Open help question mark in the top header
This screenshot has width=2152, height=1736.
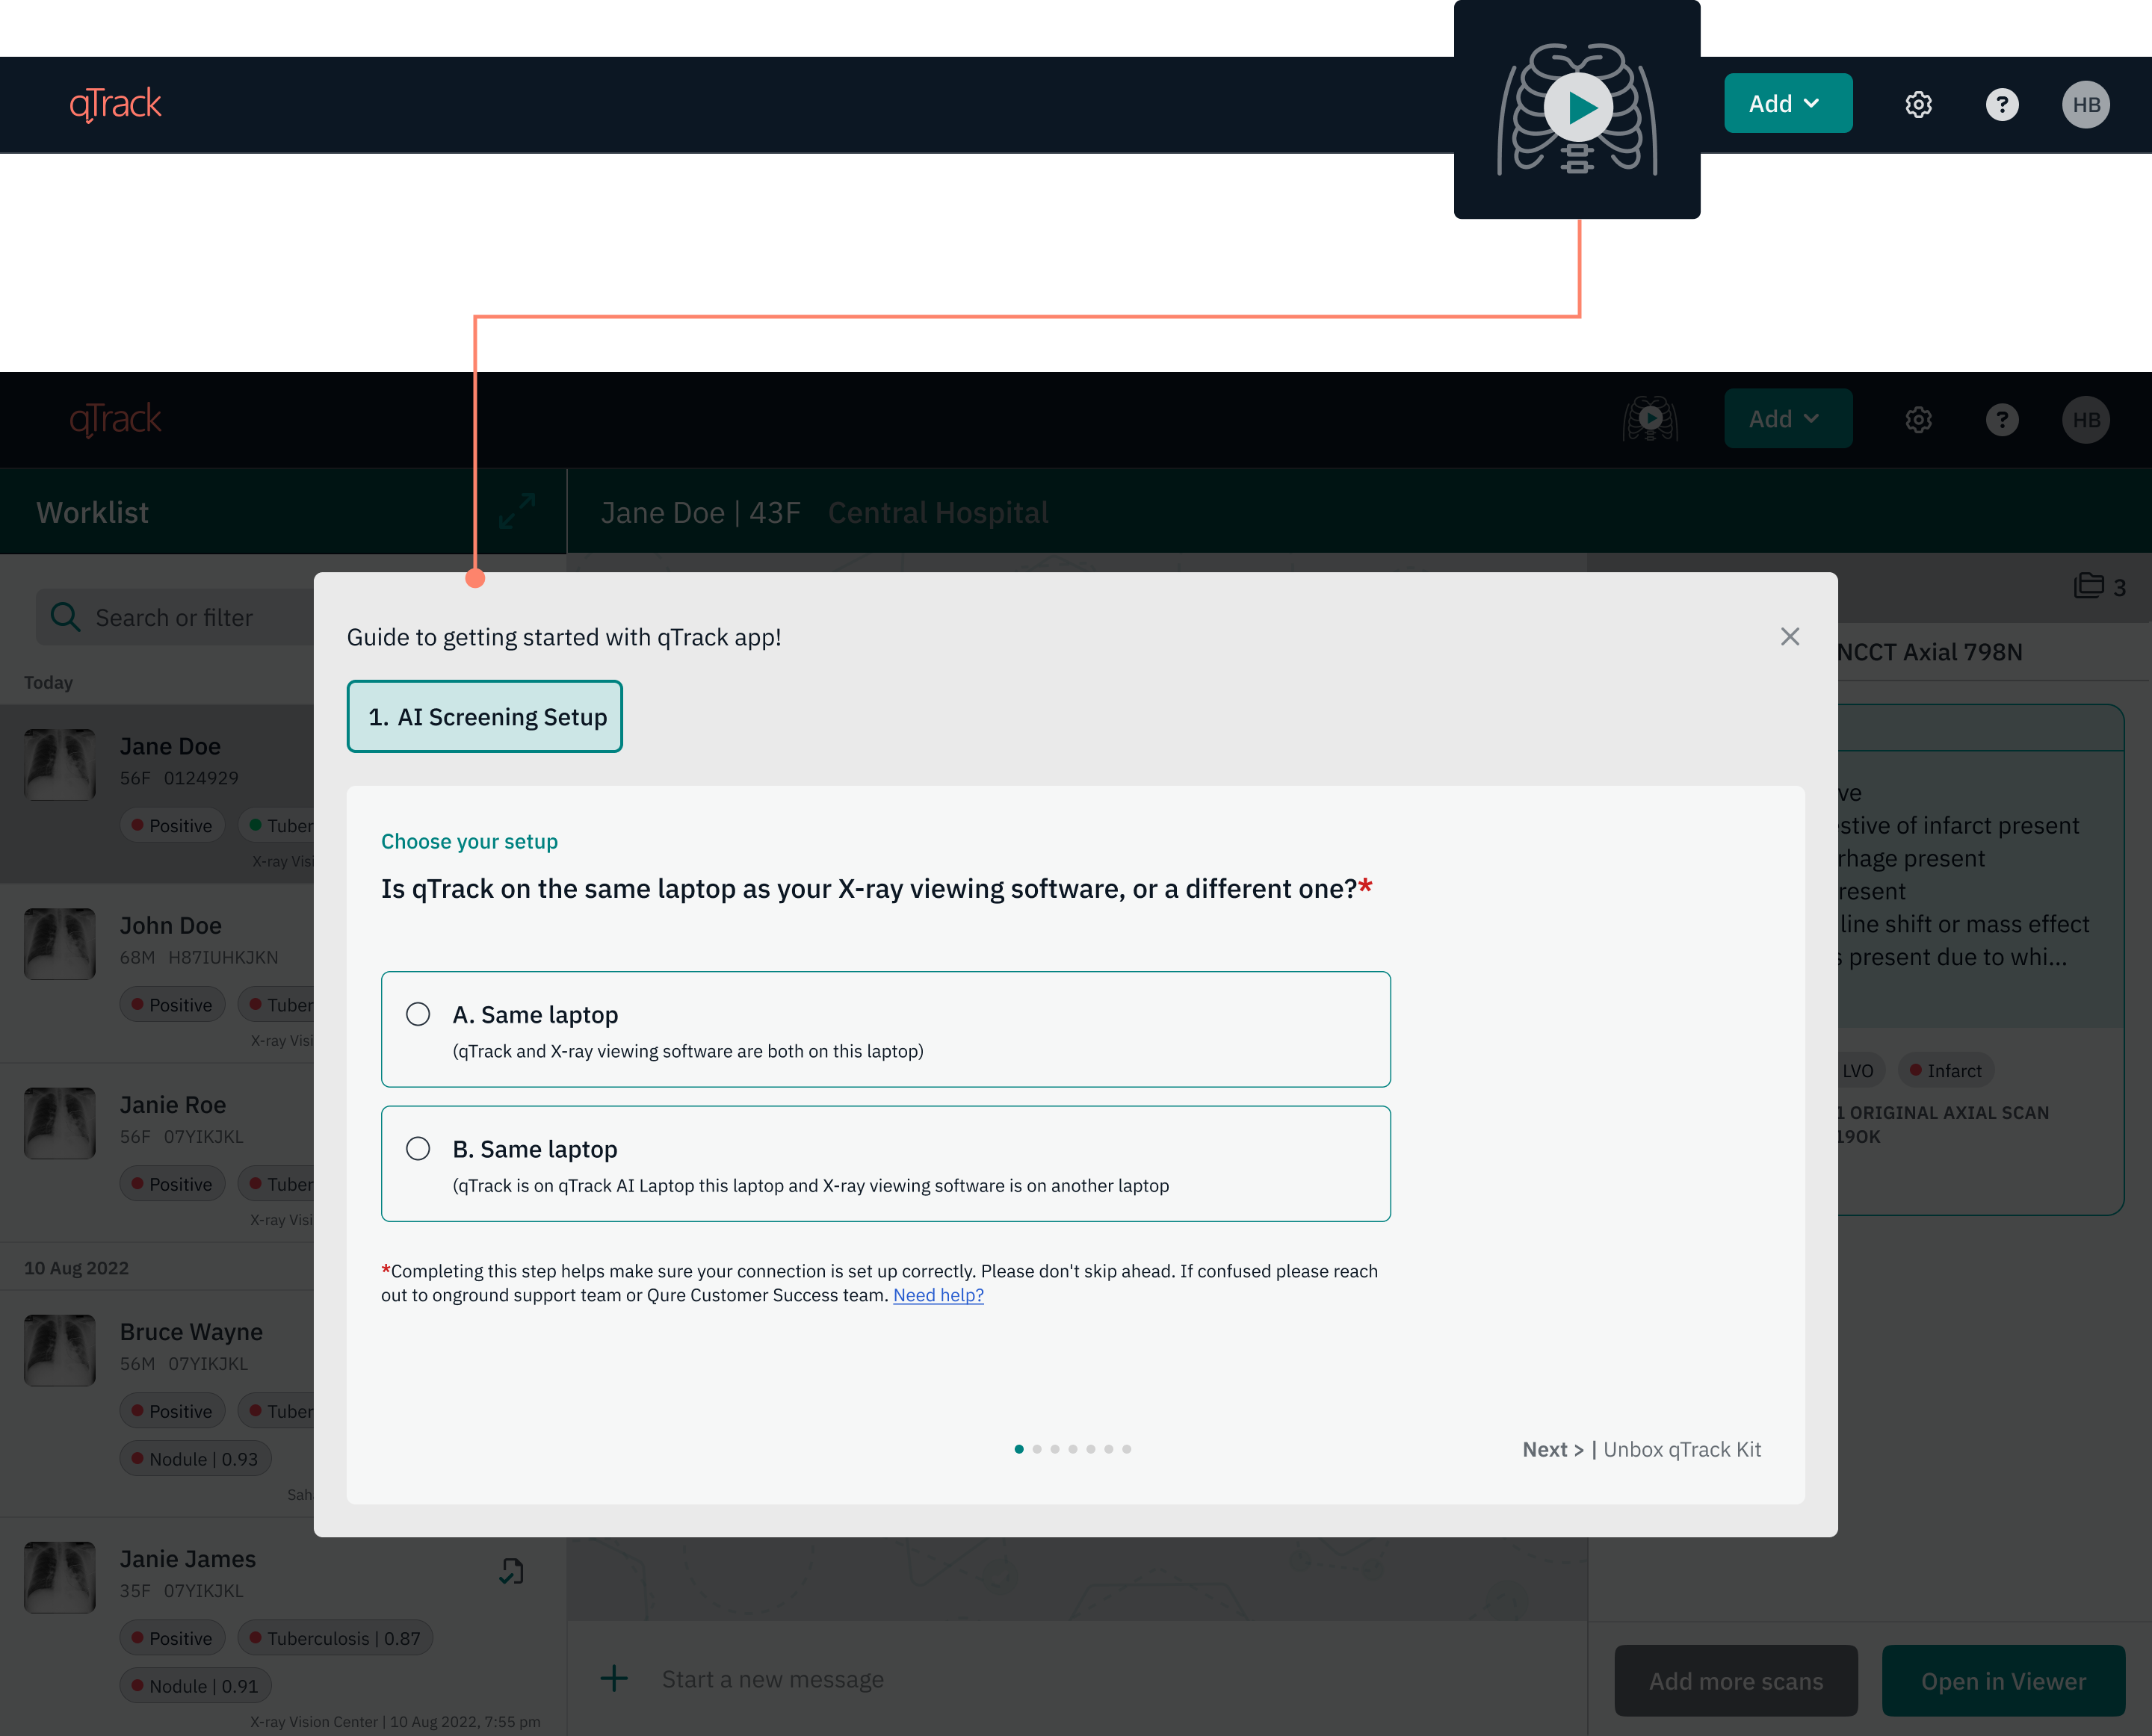[2002, 105]
